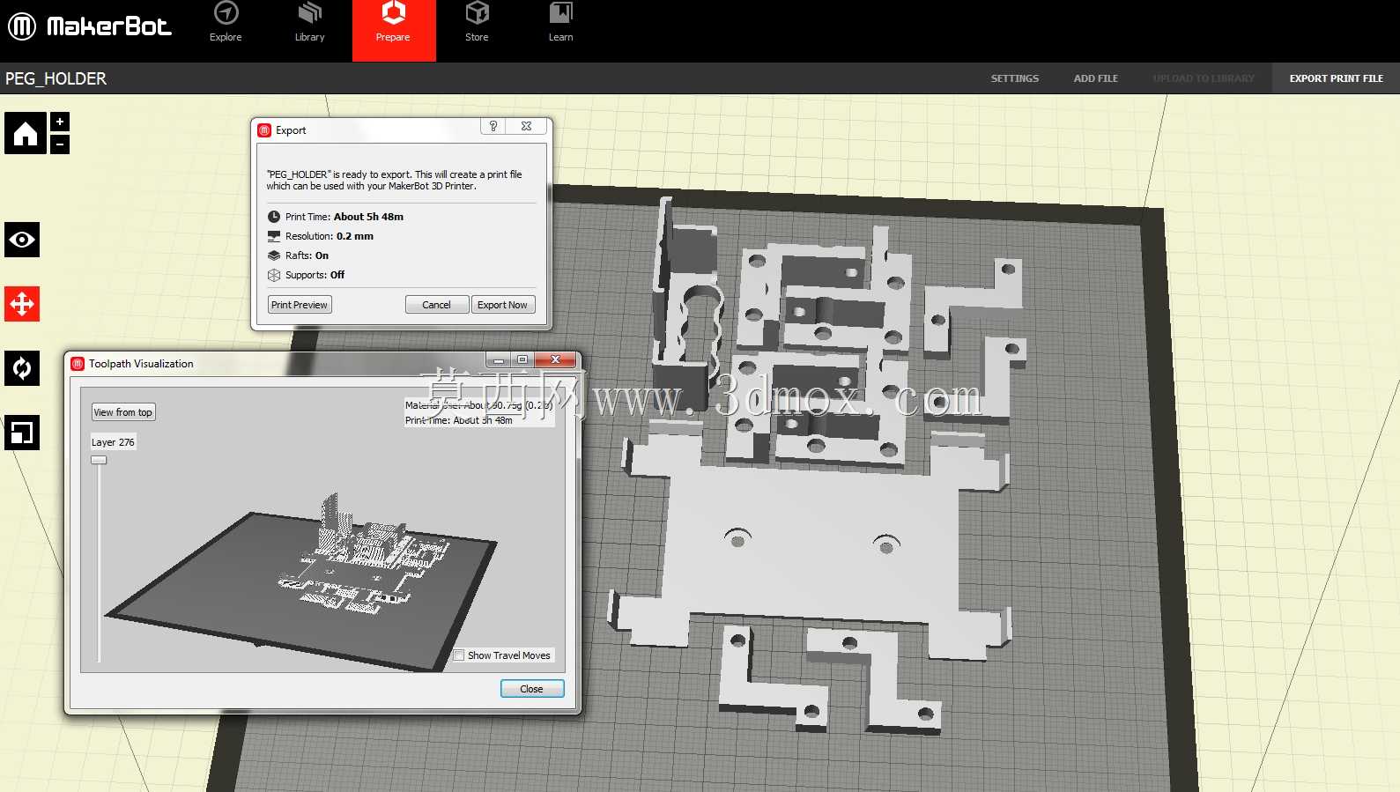
Task: Zoom in with the plus button
Action: click(60, 122)
